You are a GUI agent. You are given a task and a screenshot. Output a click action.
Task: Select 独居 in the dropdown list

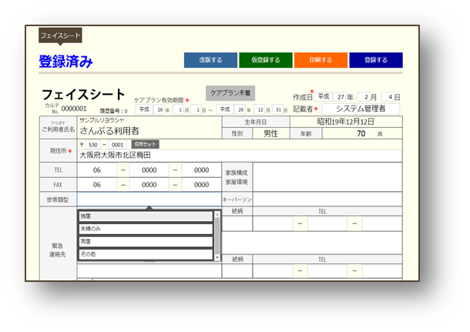point(146,216)
